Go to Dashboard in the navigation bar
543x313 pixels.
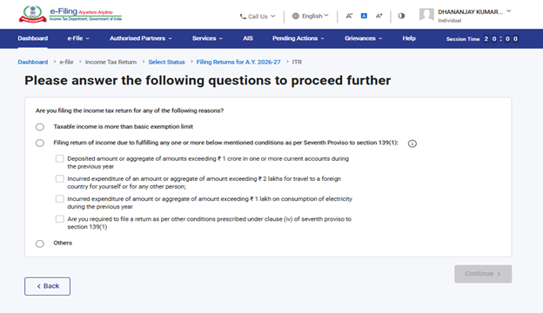click(33, 38)
